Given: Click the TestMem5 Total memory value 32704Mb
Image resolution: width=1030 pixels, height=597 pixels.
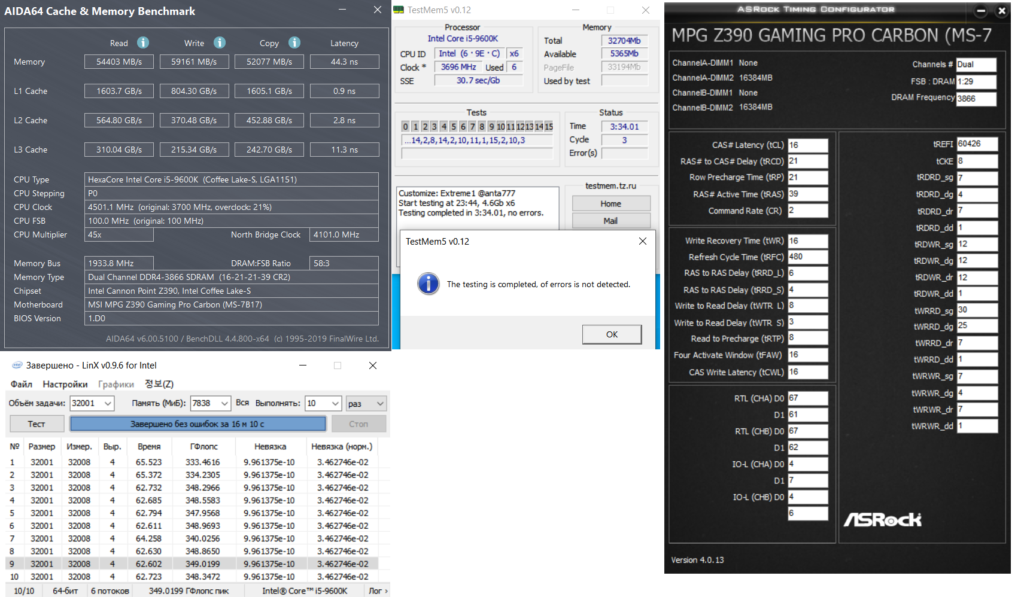Looking at the screenshot, I should click(x=624, y=41).
